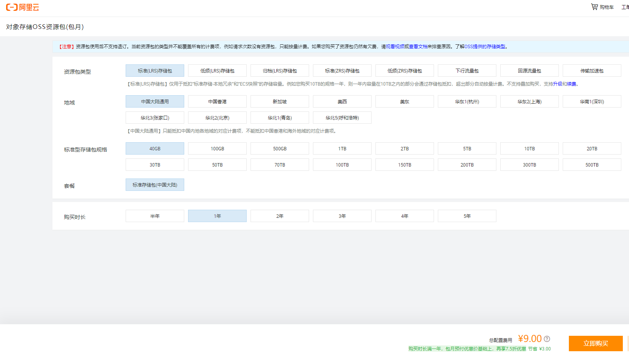Click the 节省 ¥3.00 savings text
Image resolution: width=629 pixels, height=357 pixels.
(540, 349)
